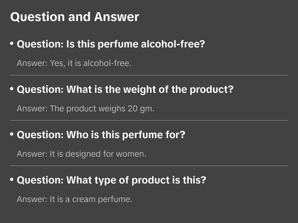Click the bullet beside the product type question
This screenshot has height=223, width=298.
[x=12, y=180]
